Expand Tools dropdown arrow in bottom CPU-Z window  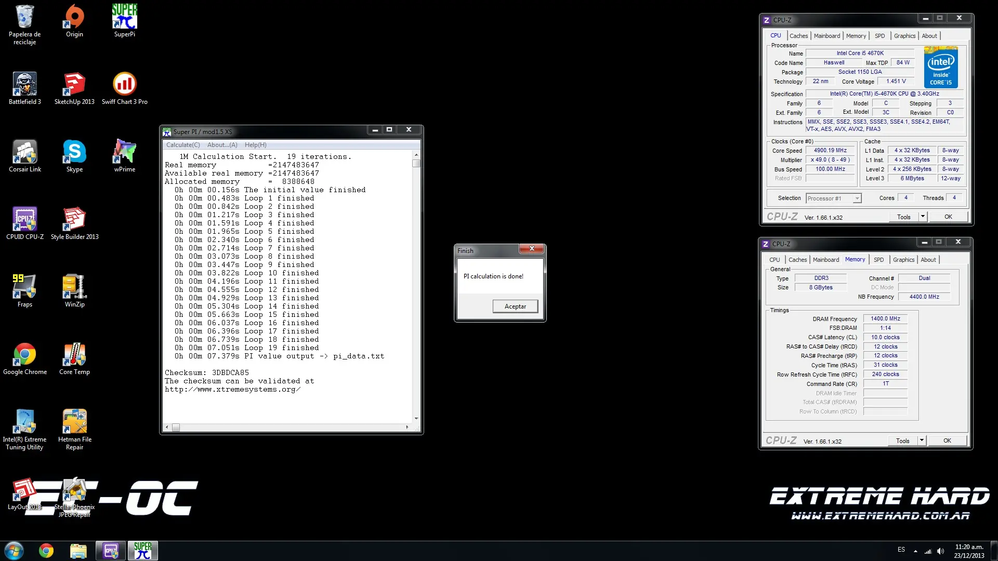point(922,441)
